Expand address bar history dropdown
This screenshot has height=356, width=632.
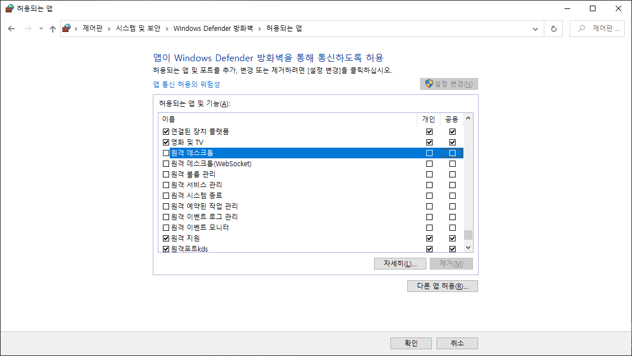pos(535,29)
